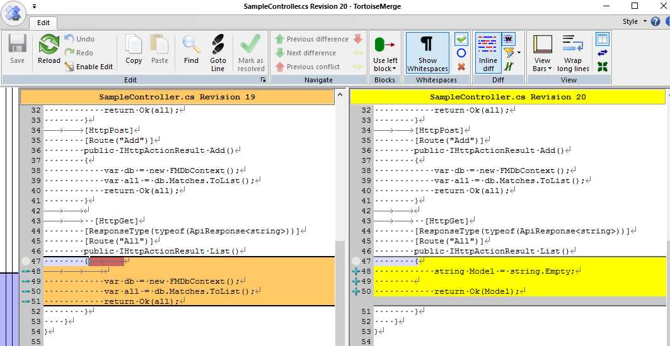The height and width of the screenshot is (346, 670).
Task: Jump to Next difference
Action: (x=306, y=53)
